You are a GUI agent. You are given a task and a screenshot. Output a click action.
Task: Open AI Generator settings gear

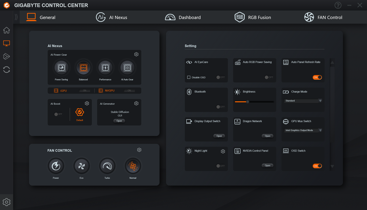[136, 103]
